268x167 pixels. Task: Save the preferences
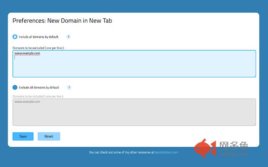click(23, 137)
